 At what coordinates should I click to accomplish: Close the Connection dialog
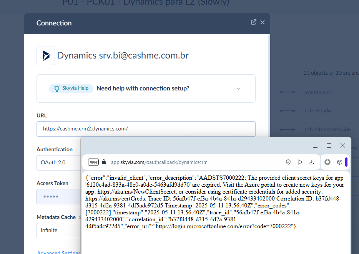click(263, 22)
